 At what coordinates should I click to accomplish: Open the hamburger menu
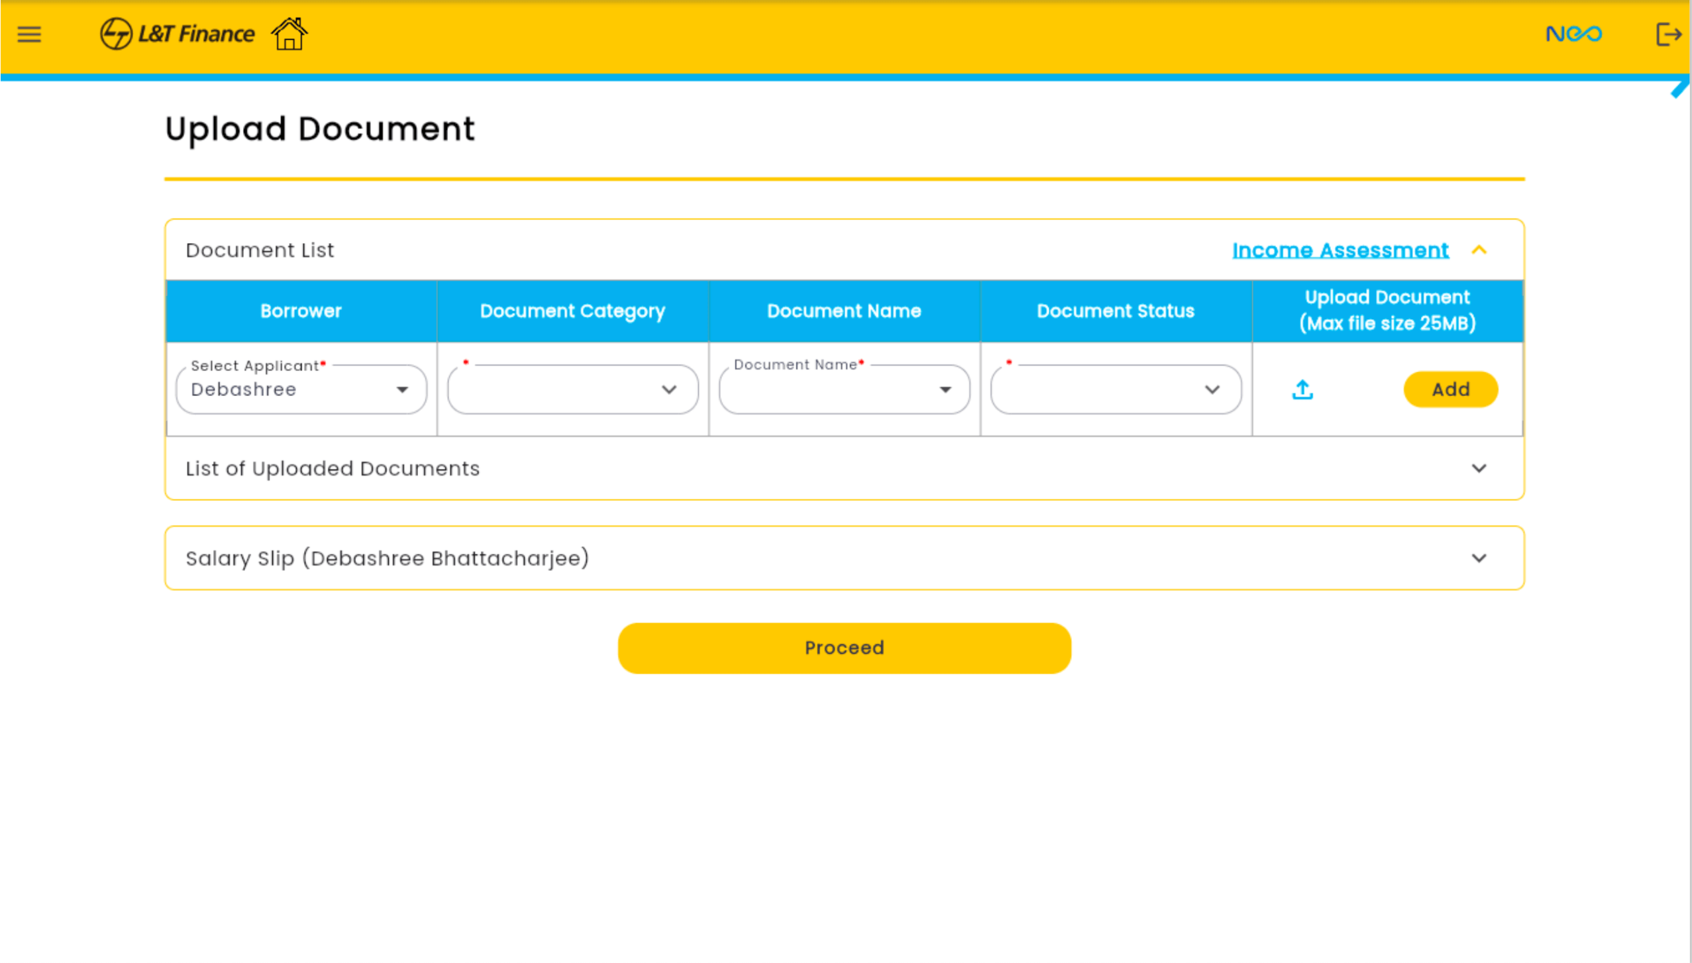(29, 34)
